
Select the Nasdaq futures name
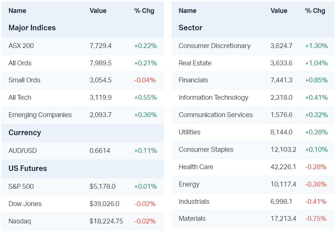tap(20, 221)
